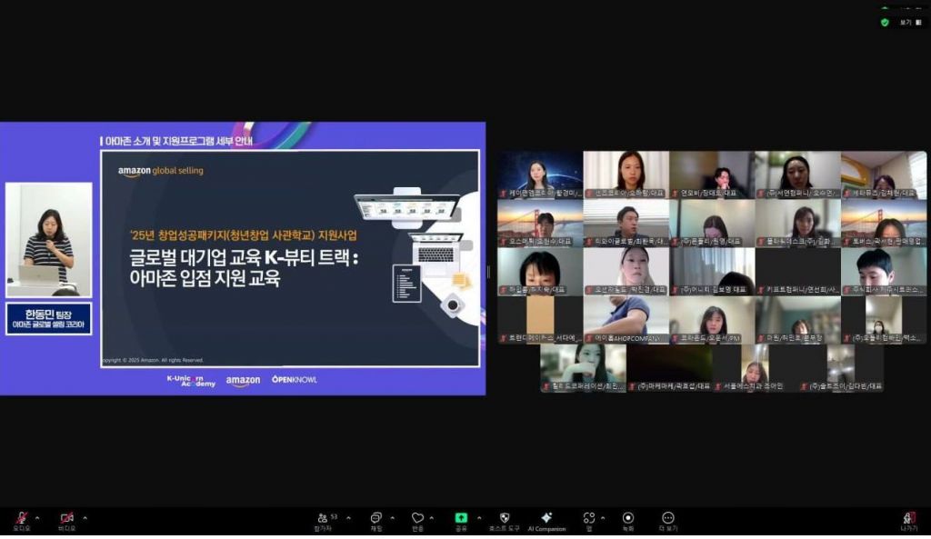Select the speaker video thumbnail beside the slide
Viewport: 931px width, 539px height.
tap(49, 240)
